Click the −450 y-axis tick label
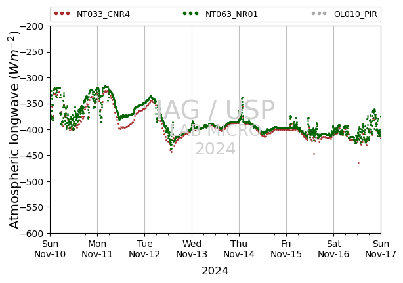The height and width of the screenshot is (283, 403). point(33,156)
